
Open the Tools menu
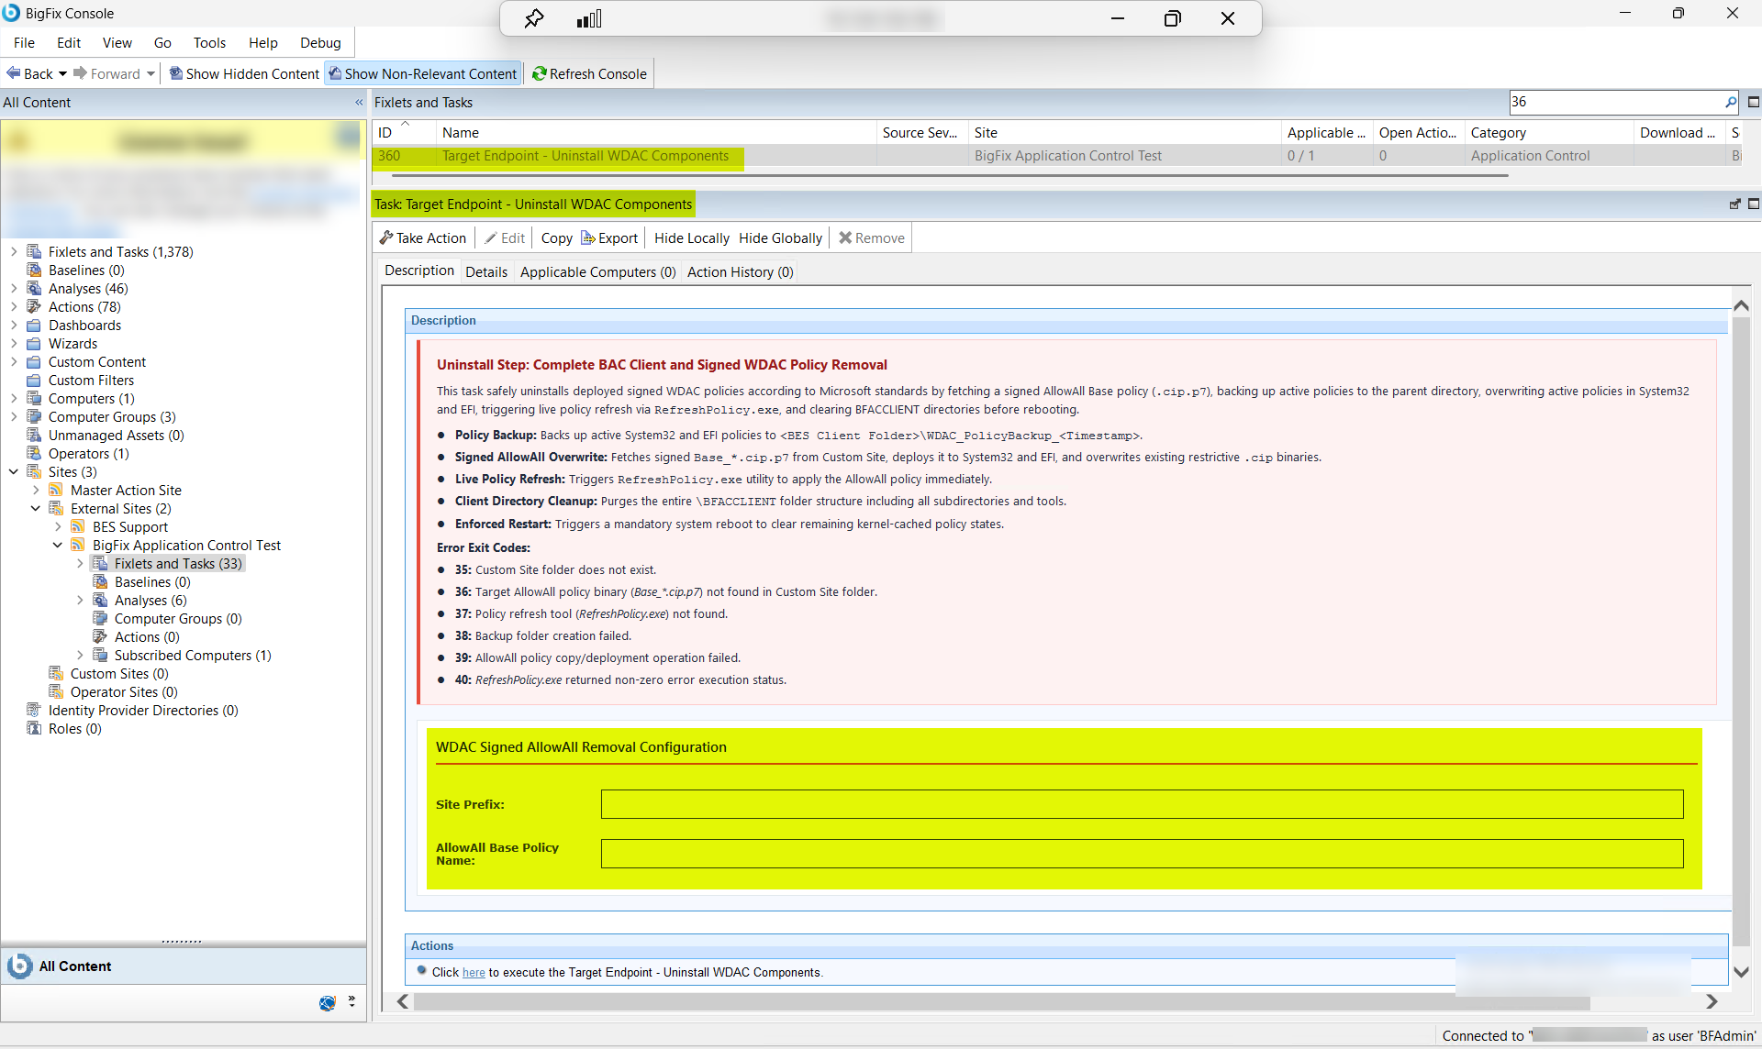(x=209, y=42)
